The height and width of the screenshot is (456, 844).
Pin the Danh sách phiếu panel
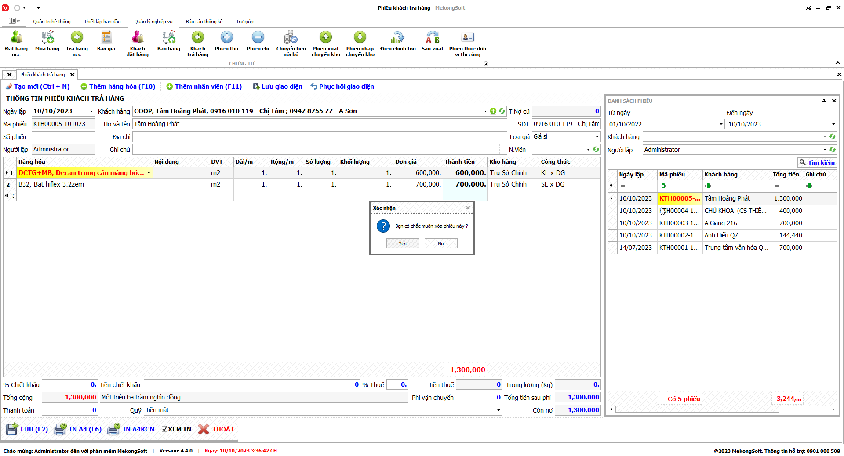click(x=824, y=101)
